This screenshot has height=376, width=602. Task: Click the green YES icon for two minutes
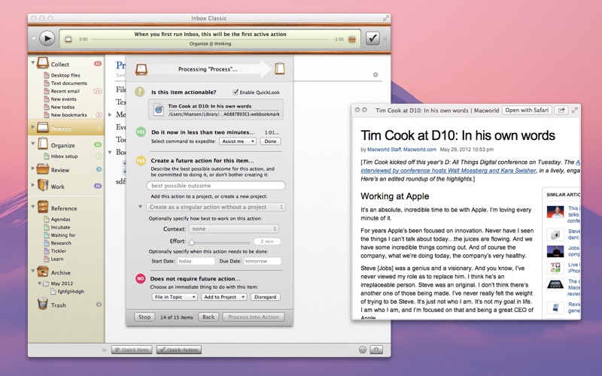tap(141, 132)
